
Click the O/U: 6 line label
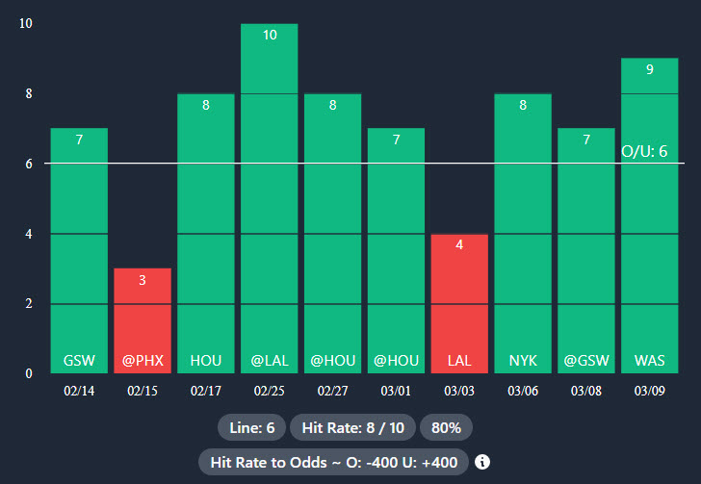tap(644, 151)
